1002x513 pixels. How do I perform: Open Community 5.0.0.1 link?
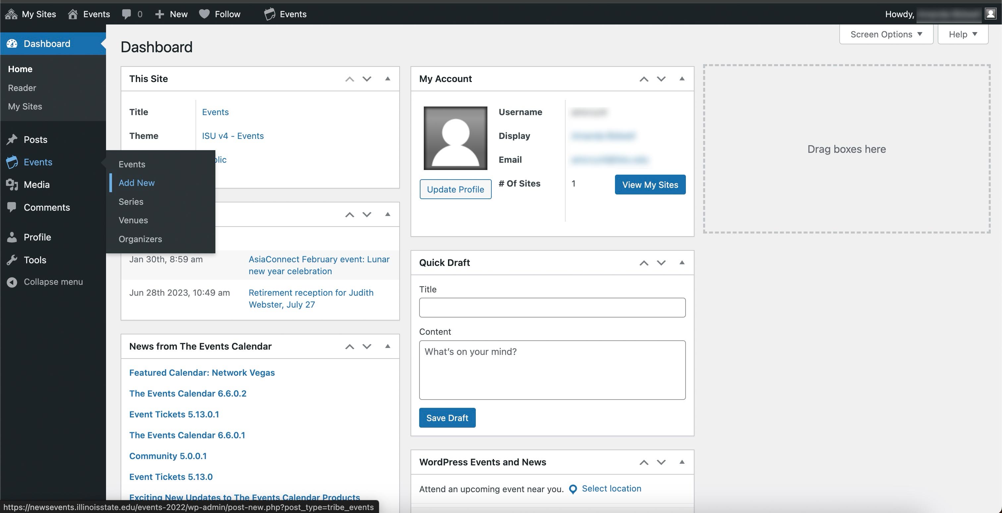click(168, 456)
